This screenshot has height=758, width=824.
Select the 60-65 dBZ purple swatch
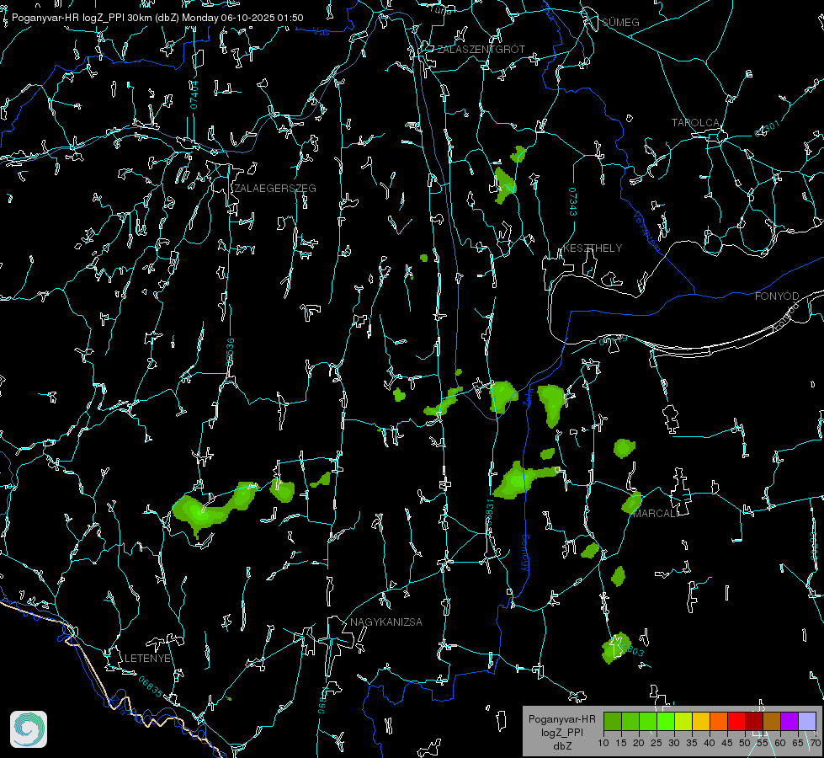(x=789, y=721)
